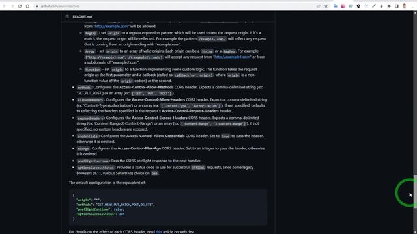Open the black shield extension icon
The width and height of the screenshot is (417, 234).
358,6
